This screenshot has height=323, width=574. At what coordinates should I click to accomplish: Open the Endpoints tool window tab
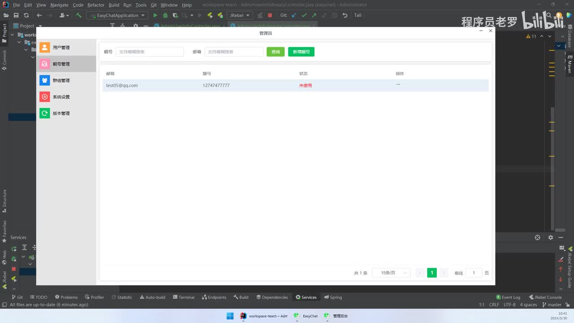pos(214,297)
